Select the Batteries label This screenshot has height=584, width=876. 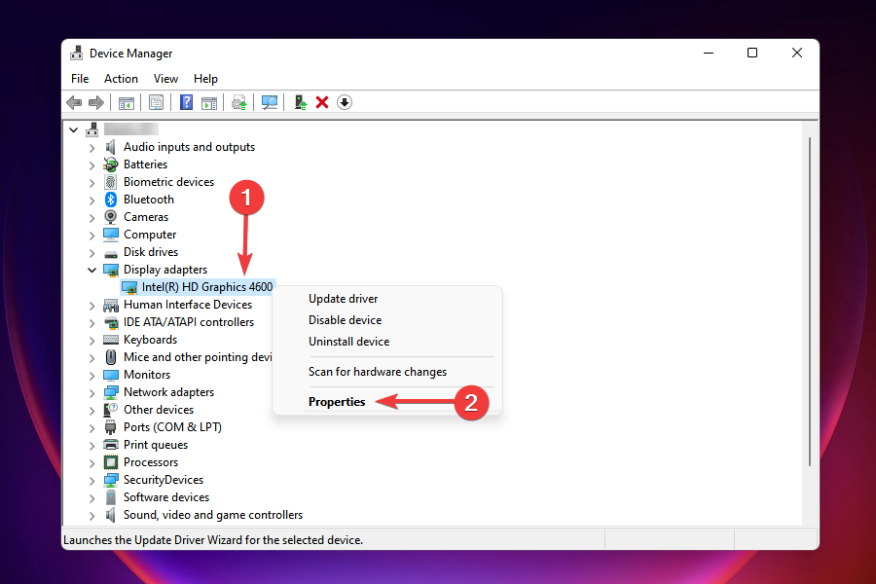145,164
